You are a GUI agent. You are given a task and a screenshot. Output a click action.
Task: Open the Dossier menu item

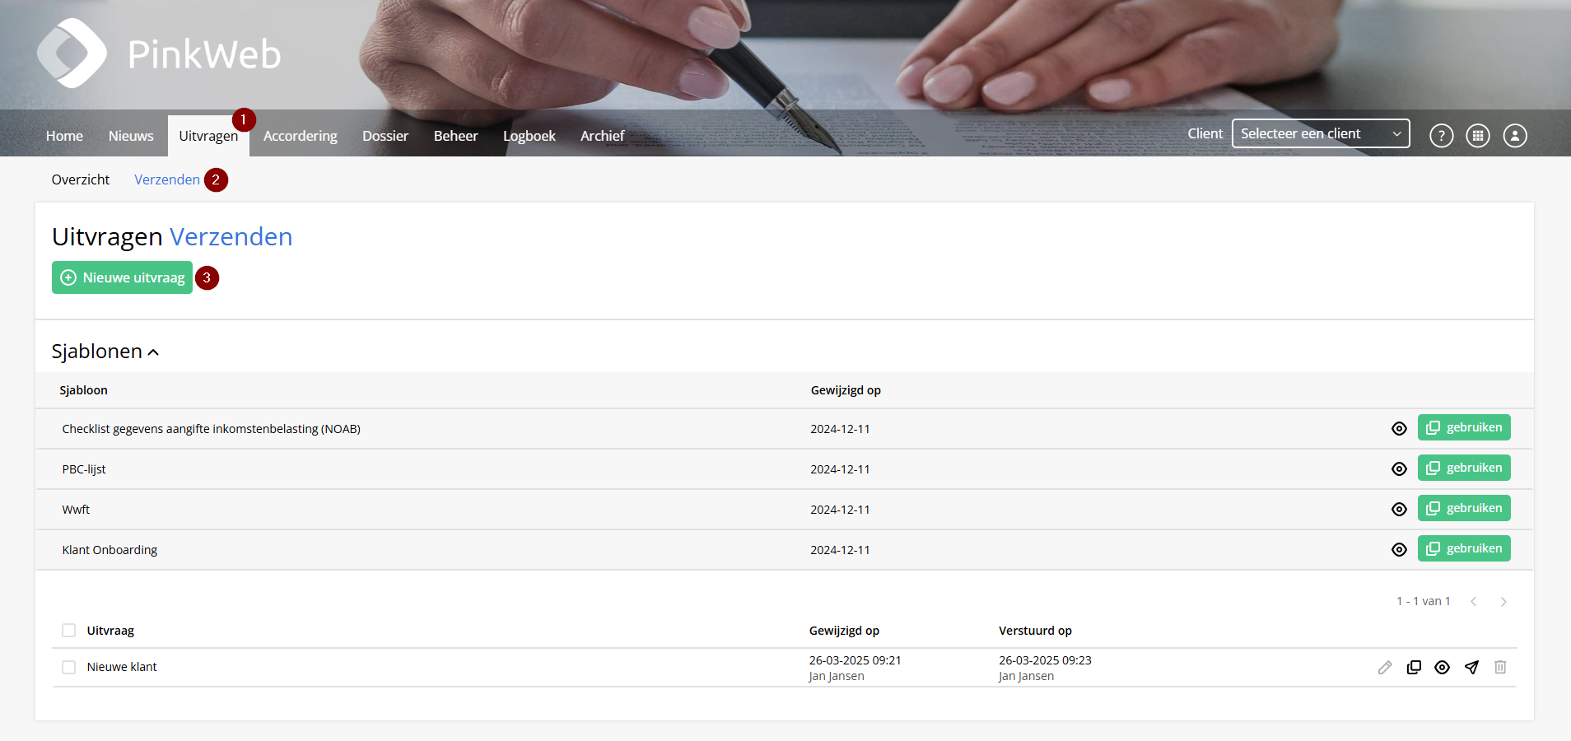click(385, 136)
